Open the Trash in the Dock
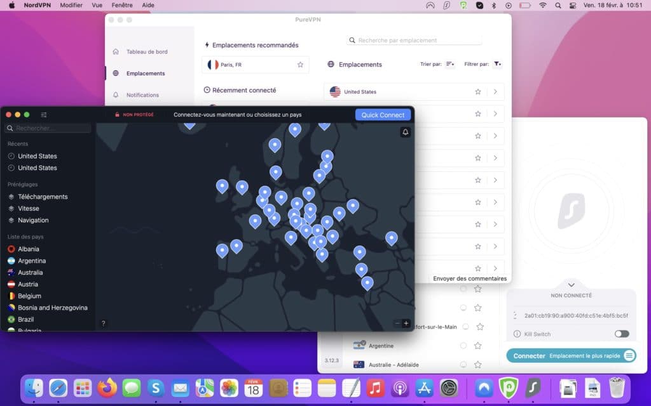 (x=617, y=388)
